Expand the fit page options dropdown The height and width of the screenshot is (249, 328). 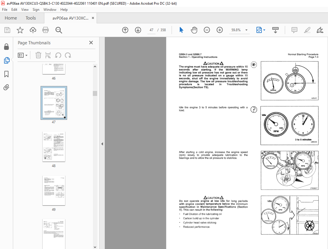[264, 30]
